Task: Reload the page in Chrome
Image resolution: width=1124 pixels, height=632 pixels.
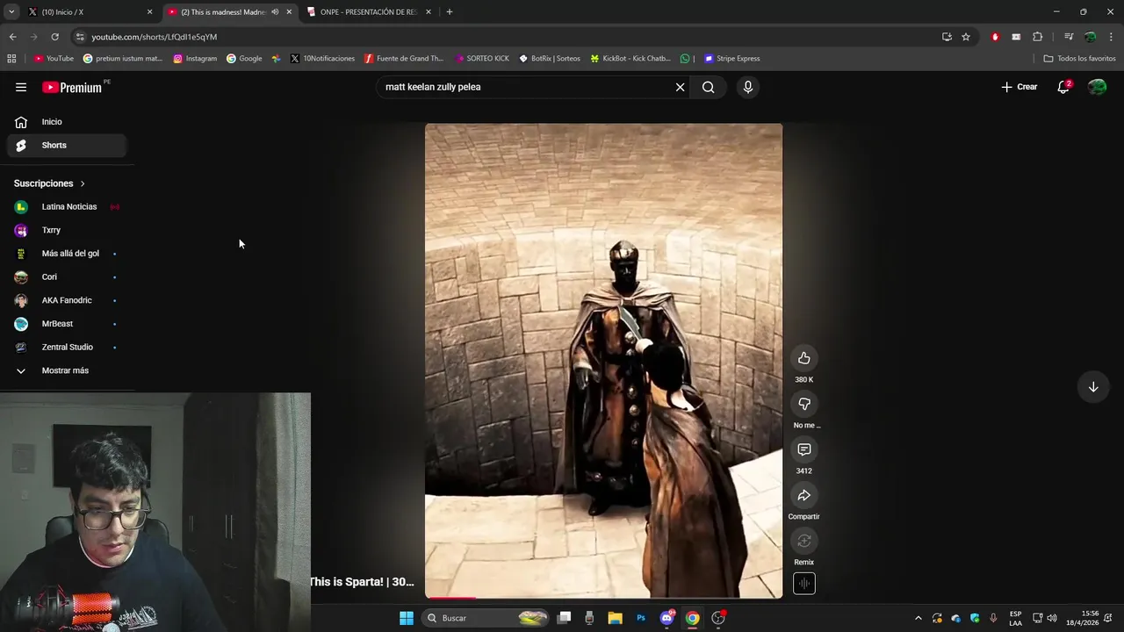Action: (x=54, y=37)
